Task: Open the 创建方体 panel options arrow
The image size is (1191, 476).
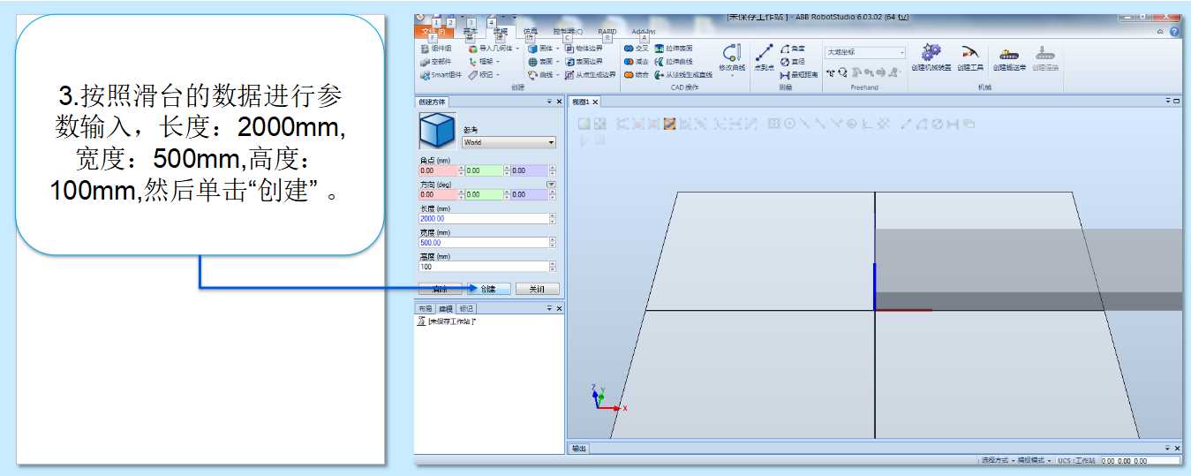Action: (549, 102)
